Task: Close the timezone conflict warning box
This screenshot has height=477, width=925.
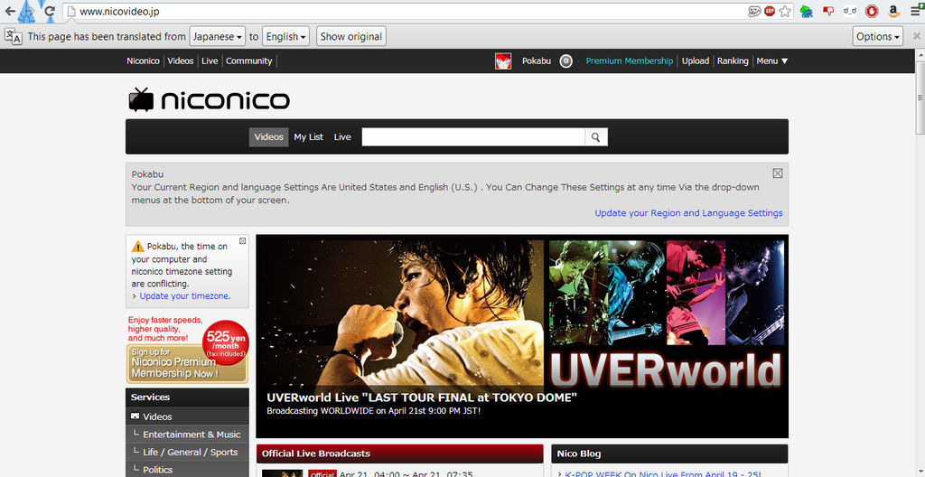Action: (242, 241)
